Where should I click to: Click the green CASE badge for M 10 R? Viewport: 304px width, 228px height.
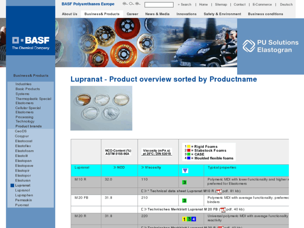point(184,182)
